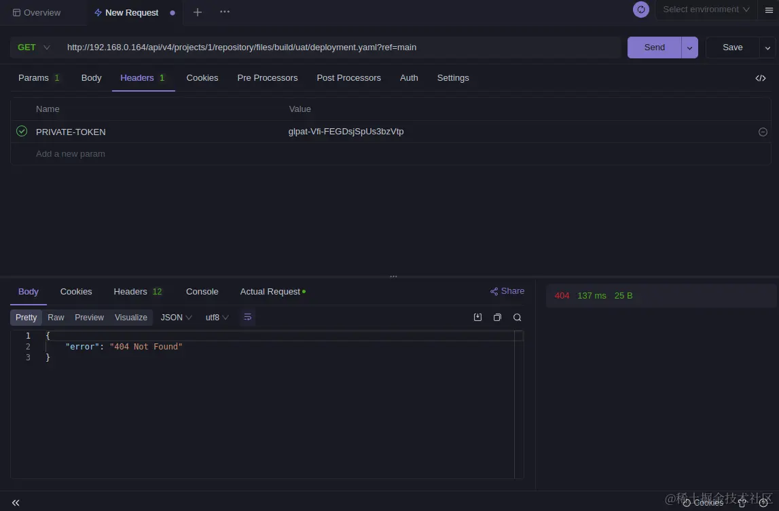The width and height of the screenshot is (779, 511).
Task: Open the Post Processors tab
Action: point(349,78)
